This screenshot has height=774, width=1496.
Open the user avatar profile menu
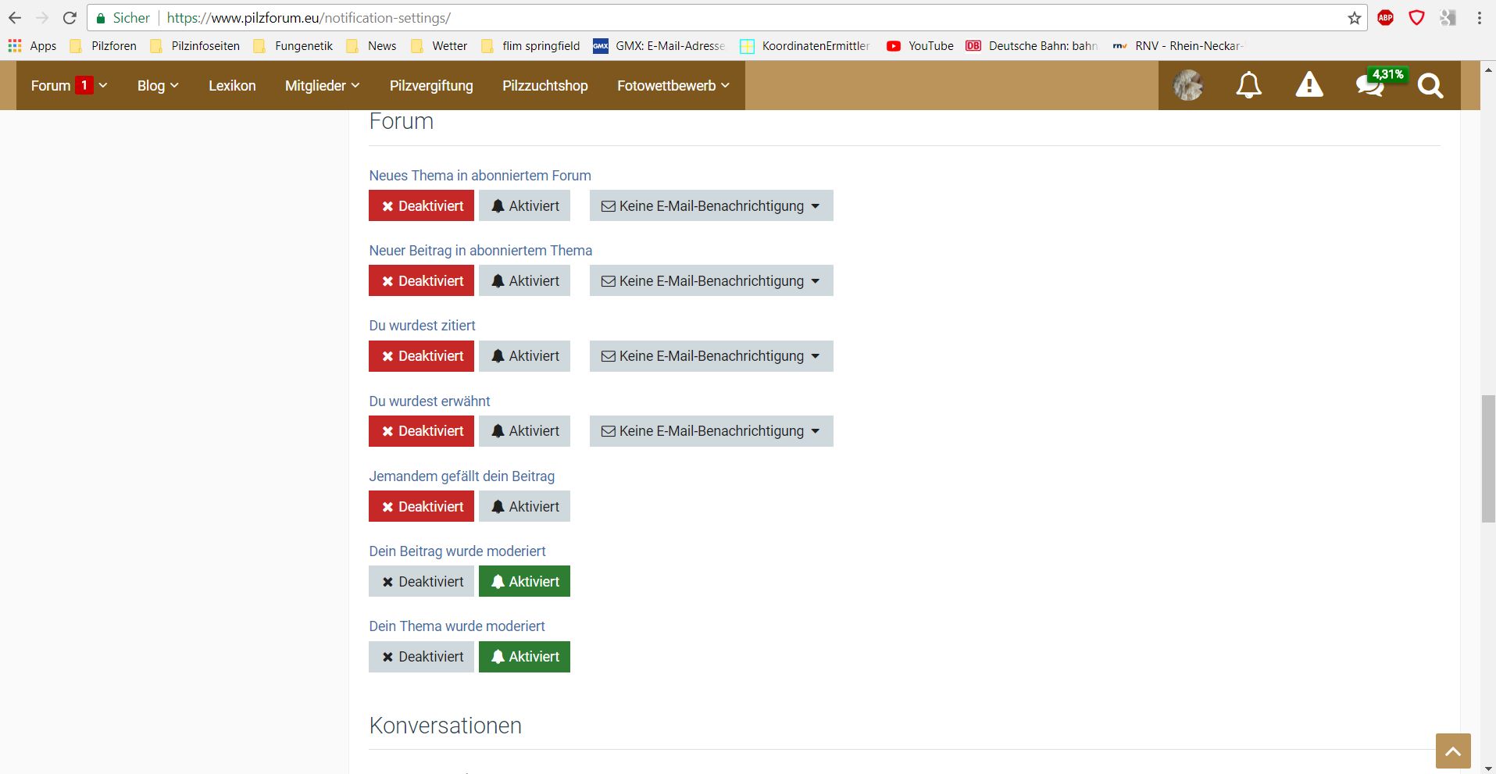tap(1187, 85)
